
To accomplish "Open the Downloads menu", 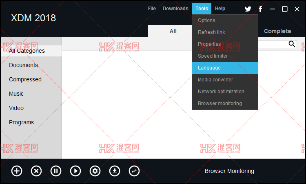I will [175, 9].
